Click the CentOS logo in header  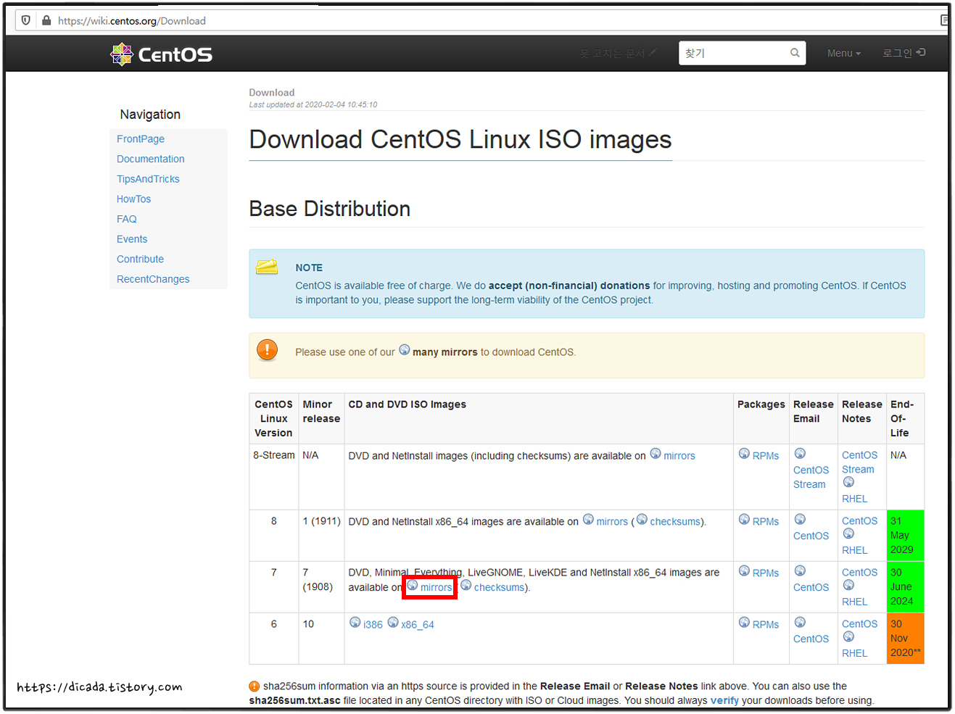[x=161, y=54]
